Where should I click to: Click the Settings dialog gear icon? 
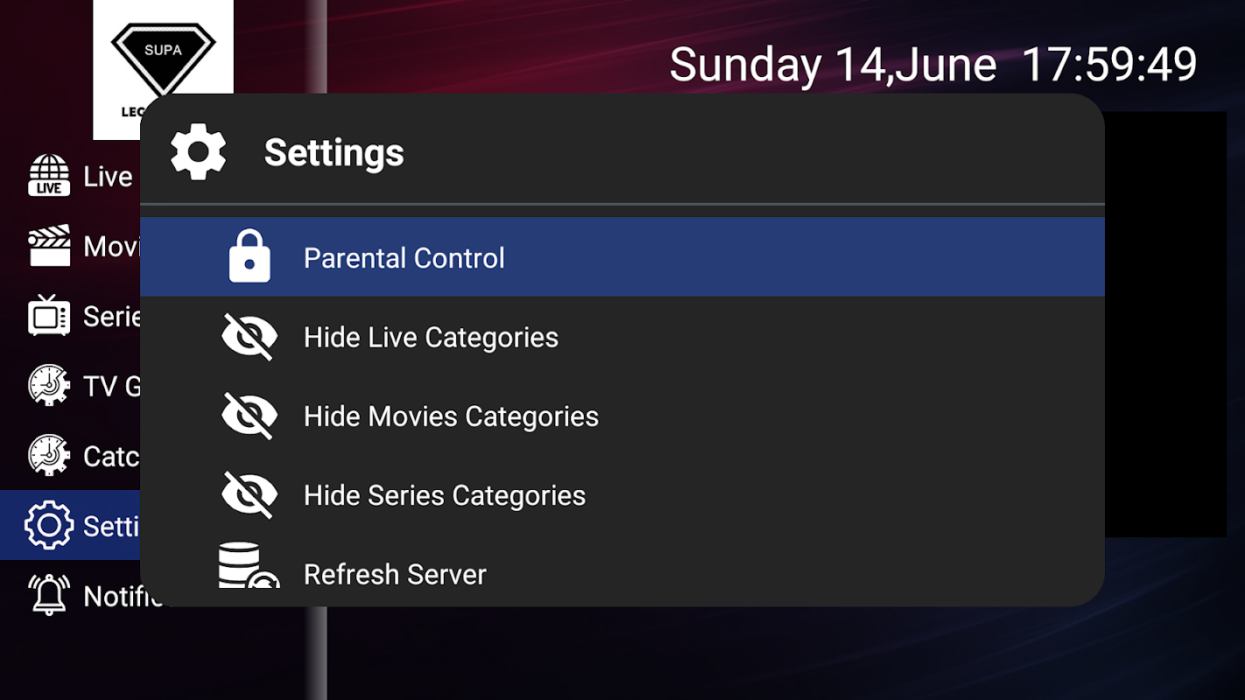[199, 152]
